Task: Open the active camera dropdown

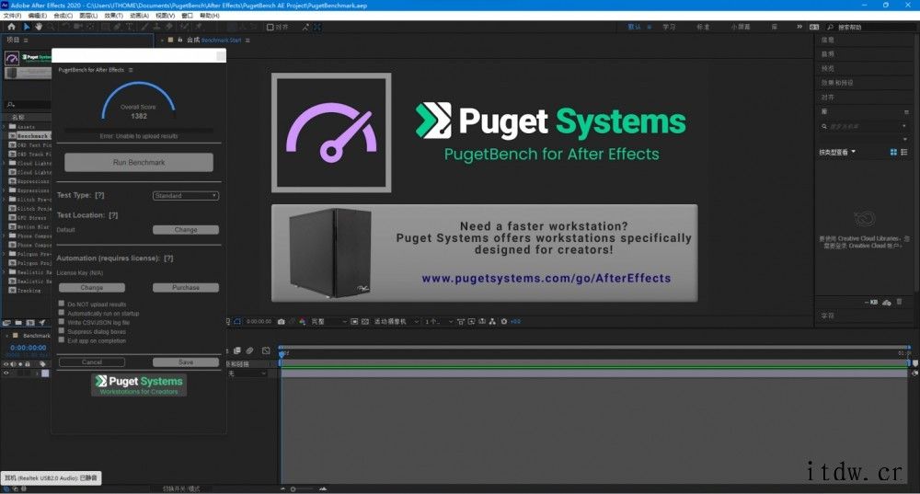Action: coord(397,321)
